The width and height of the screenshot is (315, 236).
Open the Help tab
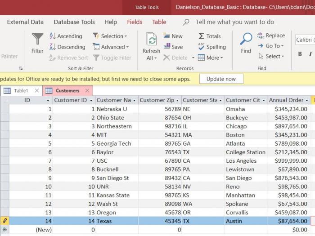(x=111, y=22)
